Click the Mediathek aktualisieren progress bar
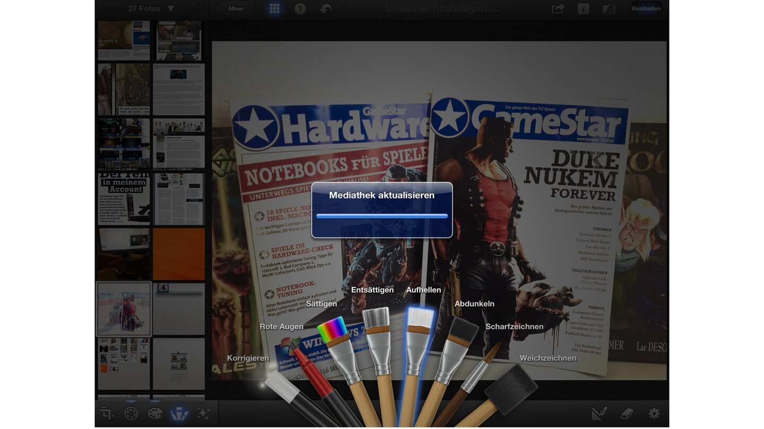 382,216
